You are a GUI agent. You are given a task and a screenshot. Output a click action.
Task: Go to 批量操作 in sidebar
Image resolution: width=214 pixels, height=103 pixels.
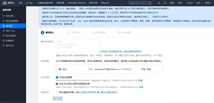coord(10,41)
